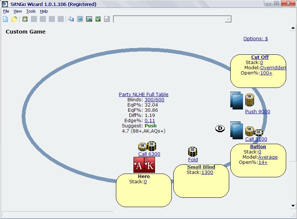
Task: Open the toolbar combo box dropdown
Action: (228, 19)
